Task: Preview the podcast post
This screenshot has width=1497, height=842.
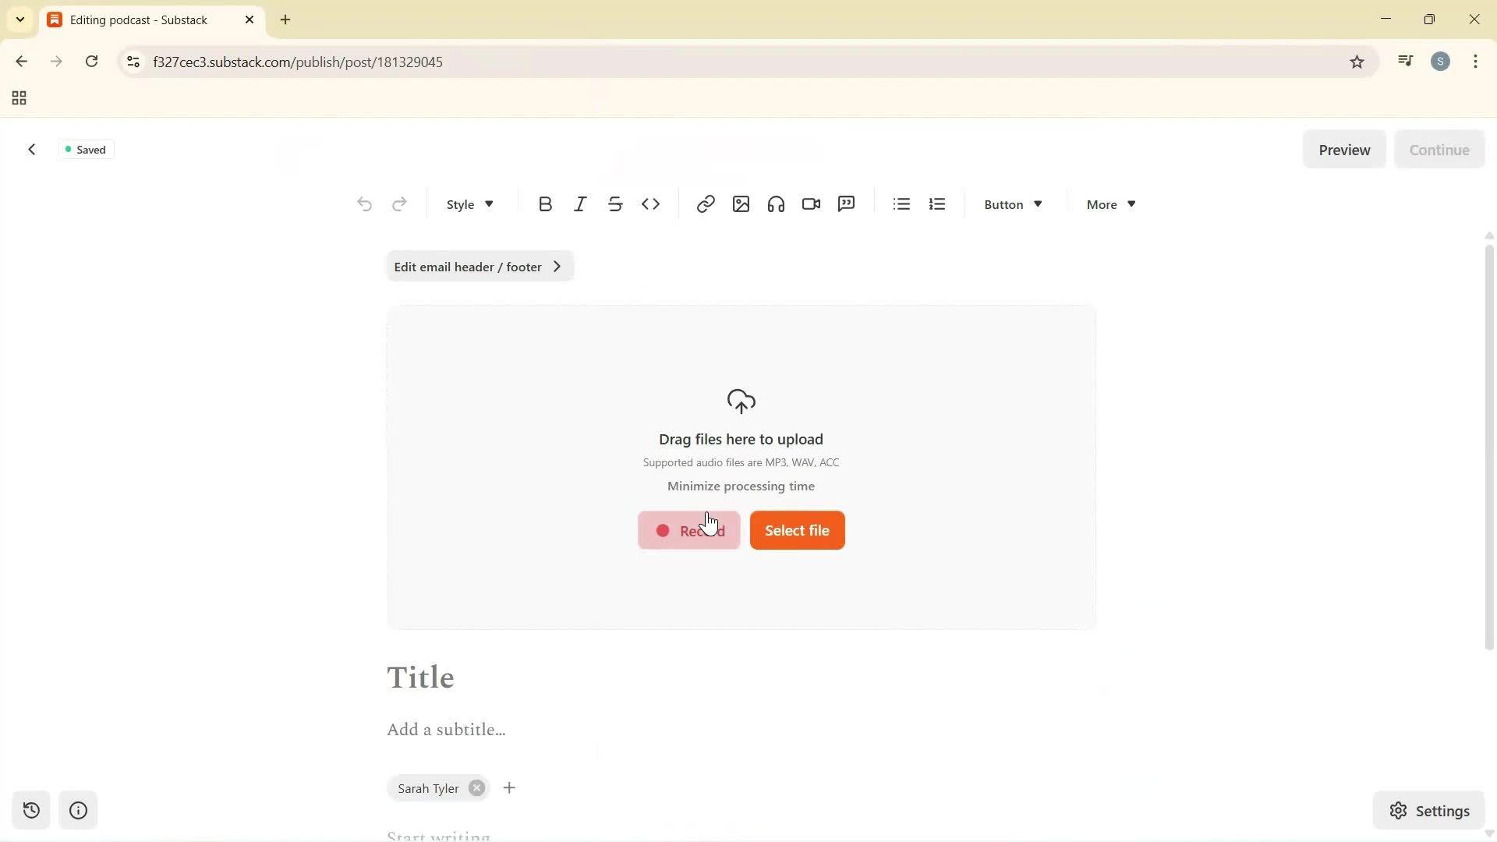Action: 1345,149
